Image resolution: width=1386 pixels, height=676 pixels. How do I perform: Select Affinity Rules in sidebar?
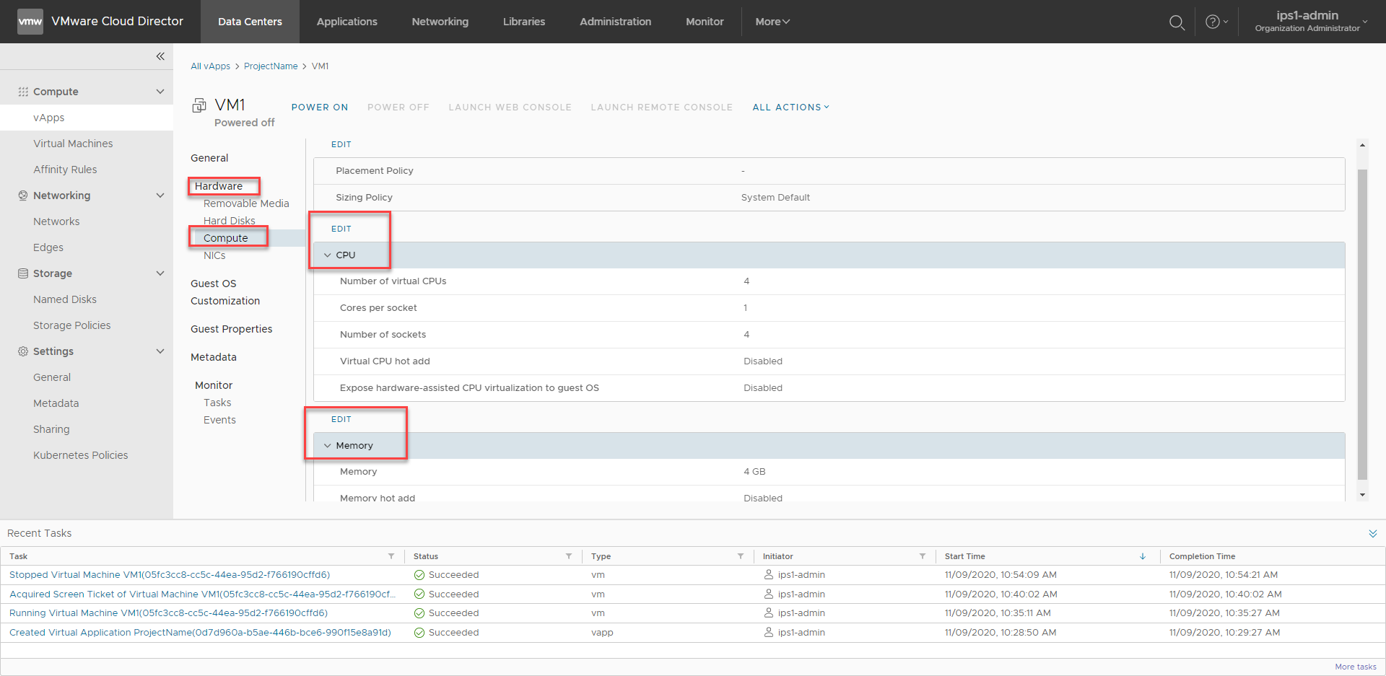point(65,170)
